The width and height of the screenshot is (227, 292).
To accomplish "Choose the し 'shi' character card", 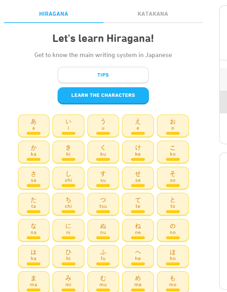I will coord(68,178).
